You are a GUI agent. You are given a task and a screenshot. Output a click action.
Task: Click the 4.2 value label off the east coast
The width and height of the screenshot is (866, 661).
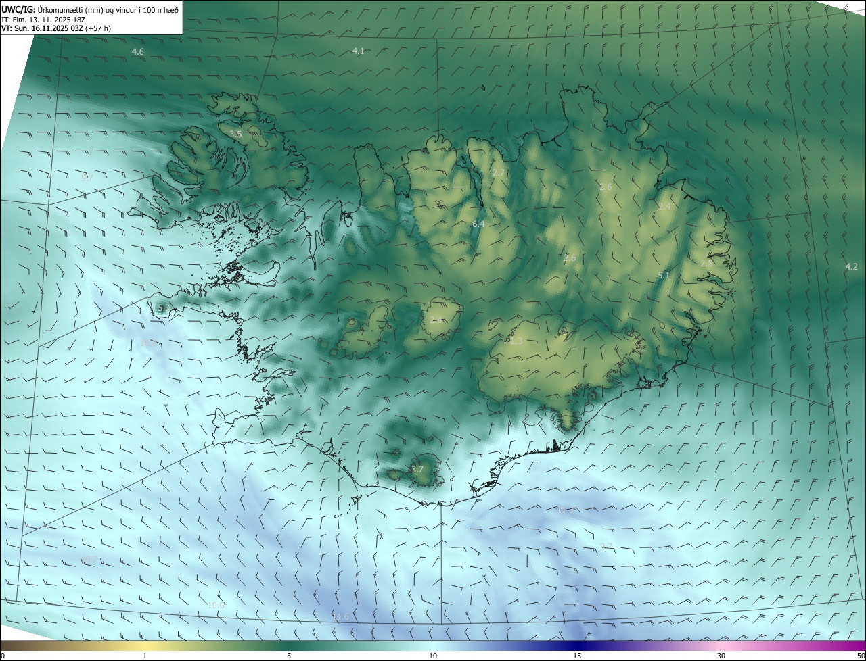852,267
